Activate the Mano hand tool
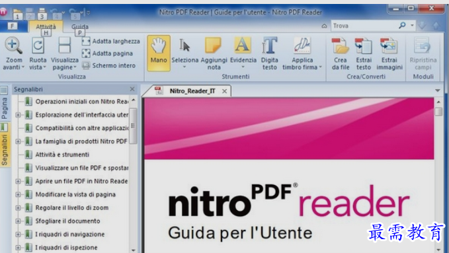Viewport: 449px width, 253px height. coord(159,53)
